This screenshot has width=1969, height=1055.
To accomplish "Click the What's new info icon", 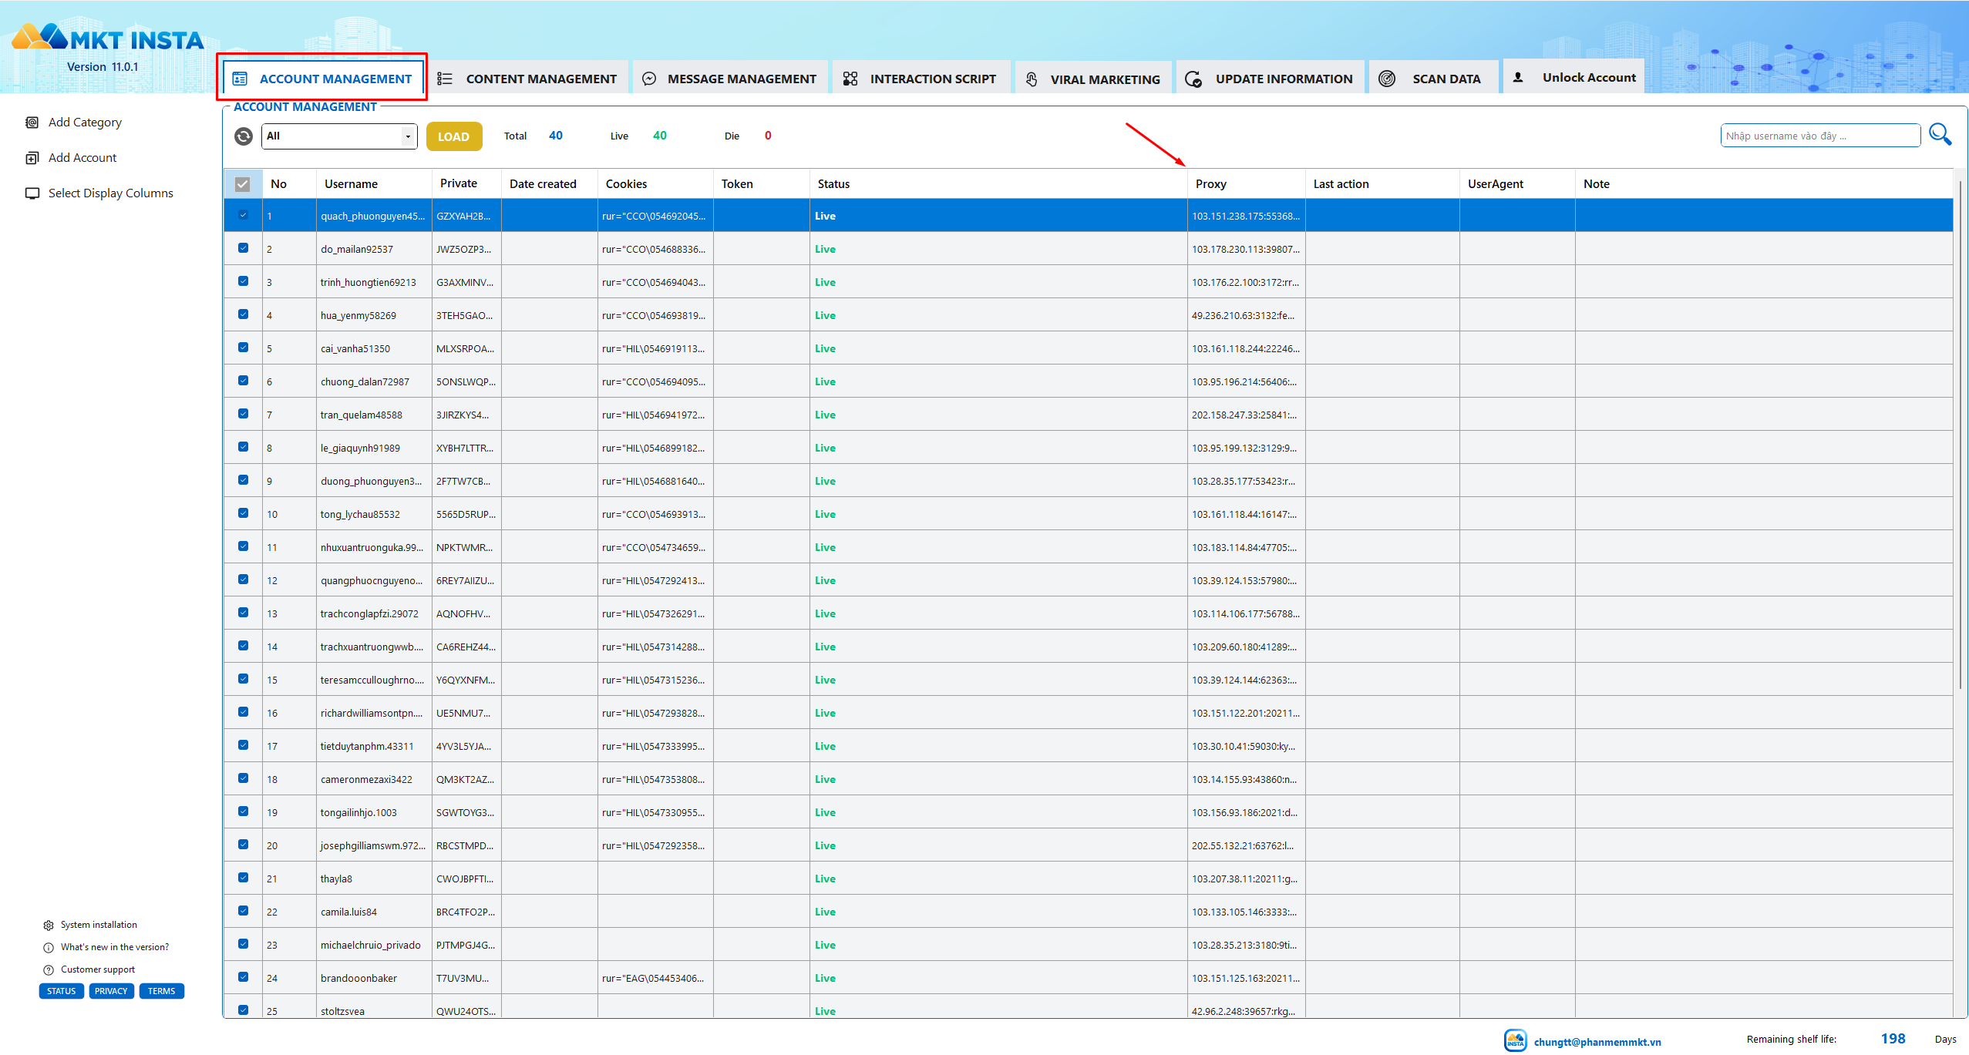I will [49, 947].
